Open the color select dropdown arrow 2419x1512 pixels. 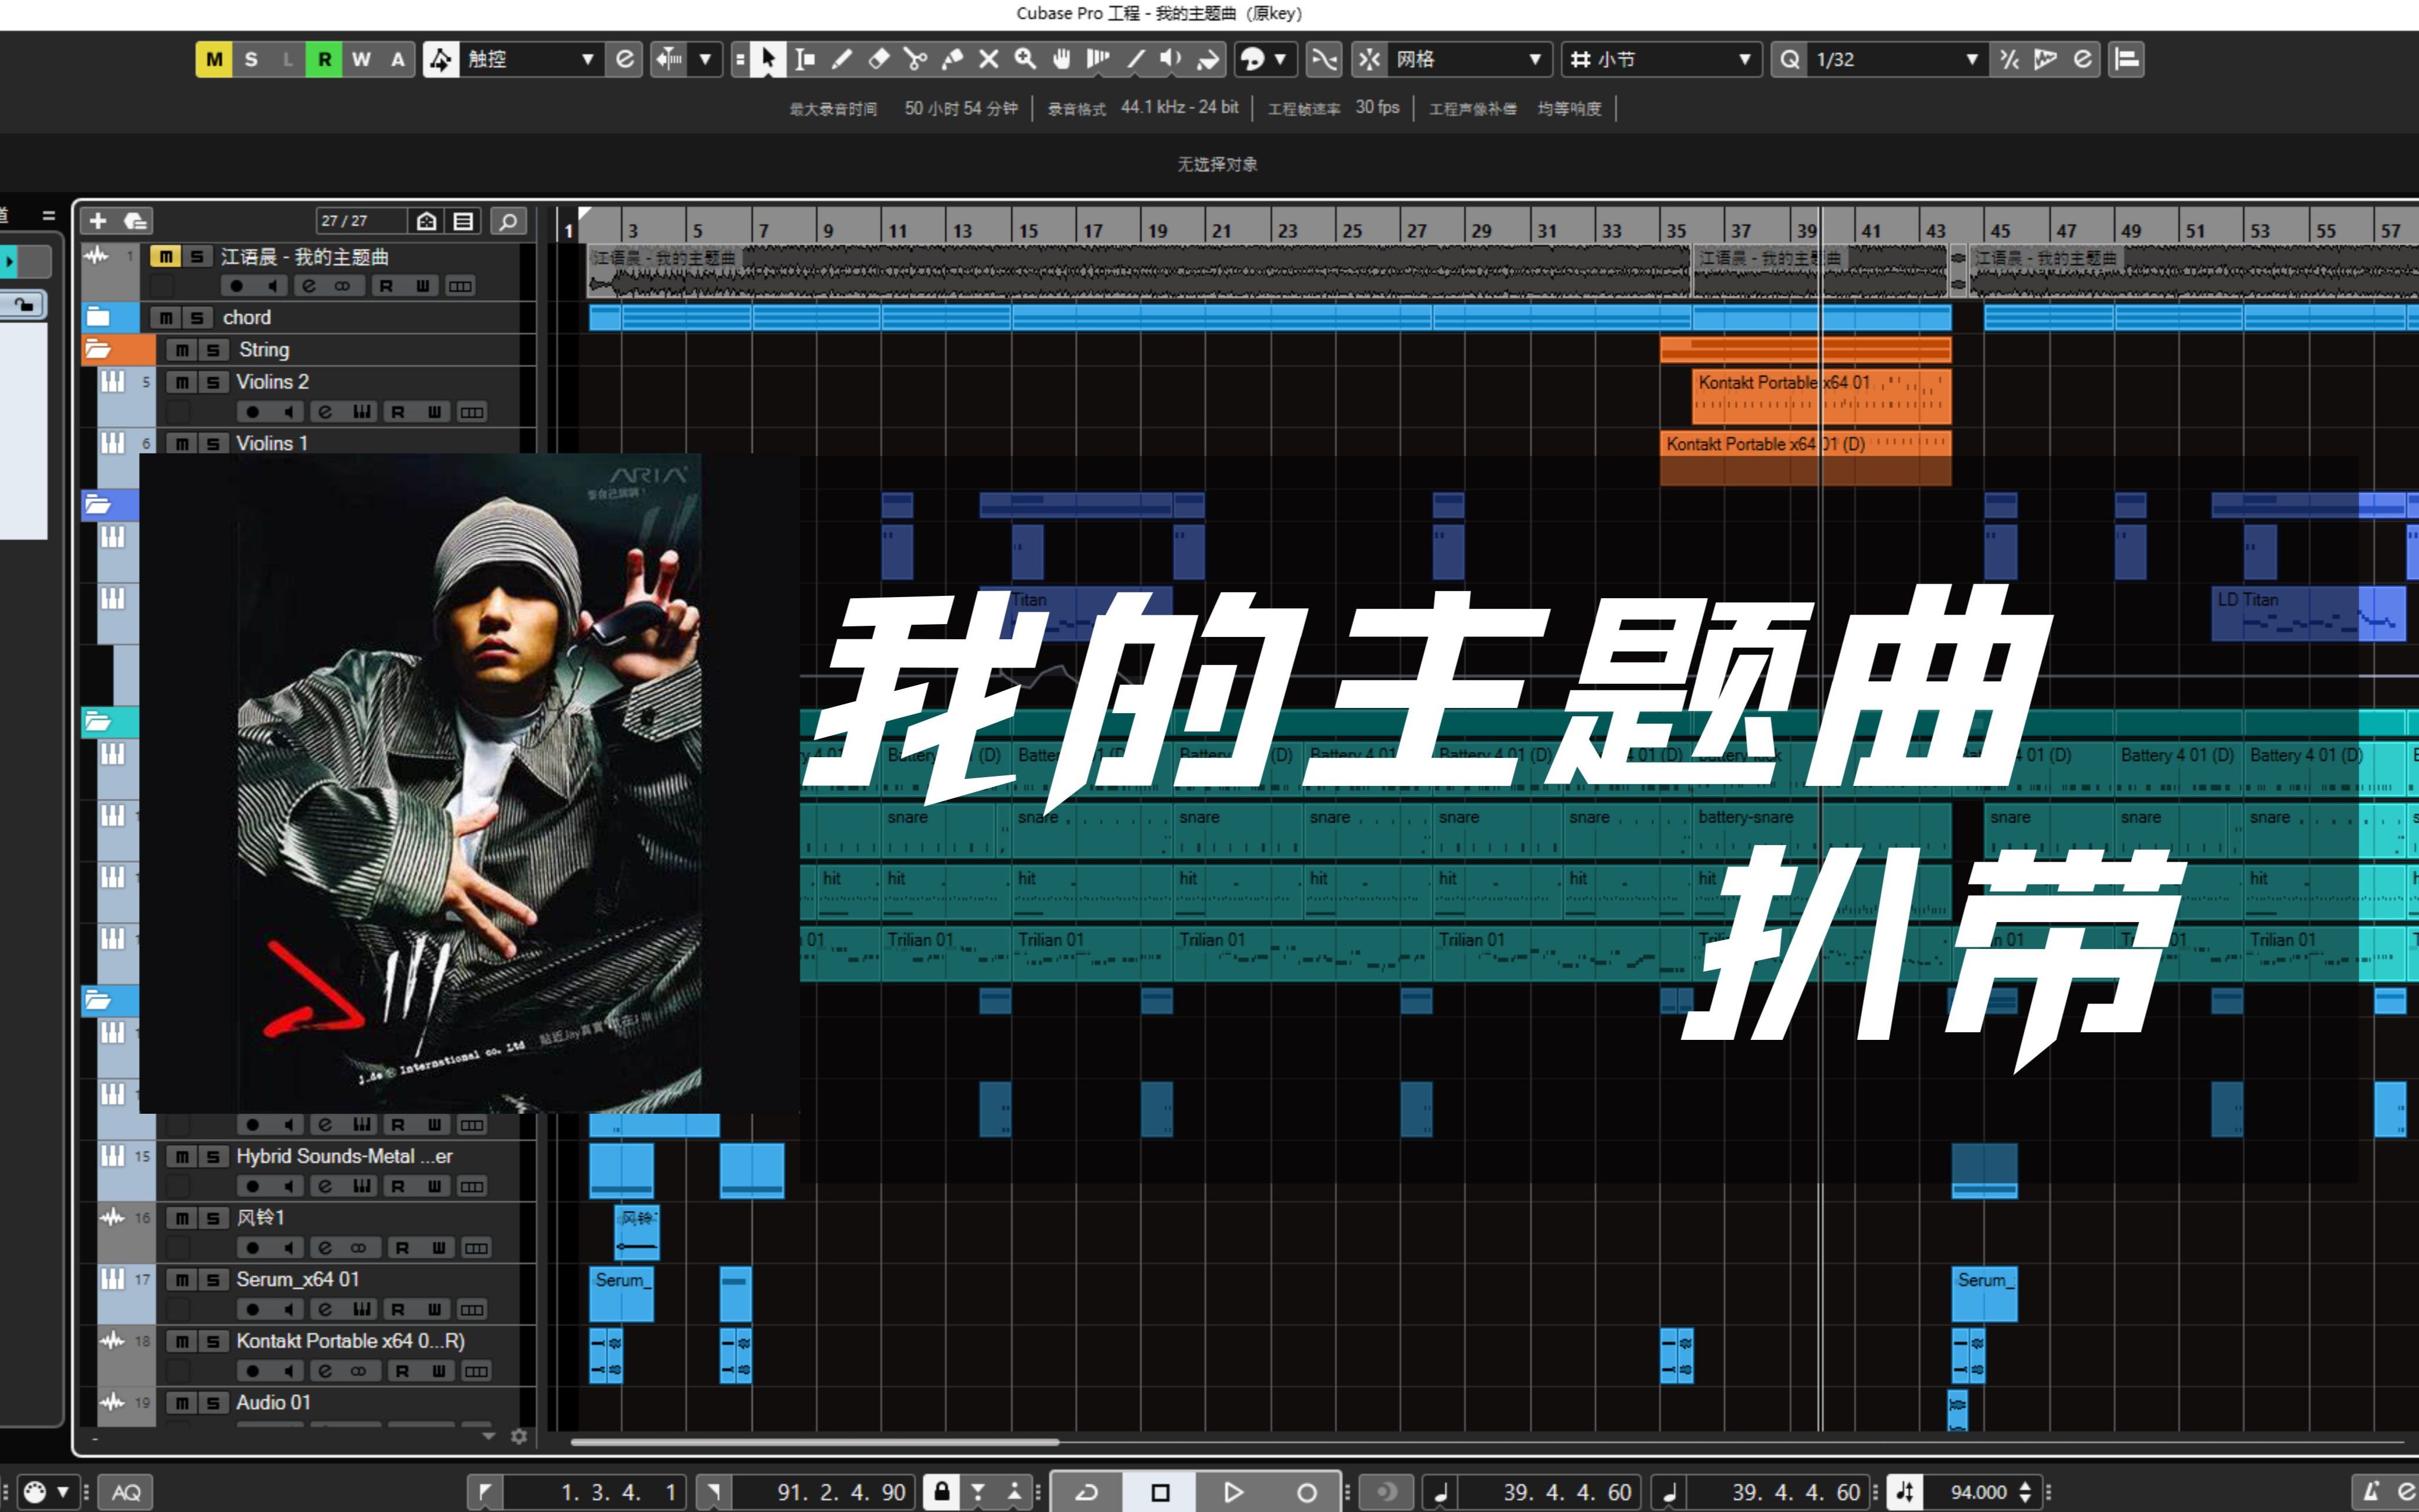[x=1280, y=59]
